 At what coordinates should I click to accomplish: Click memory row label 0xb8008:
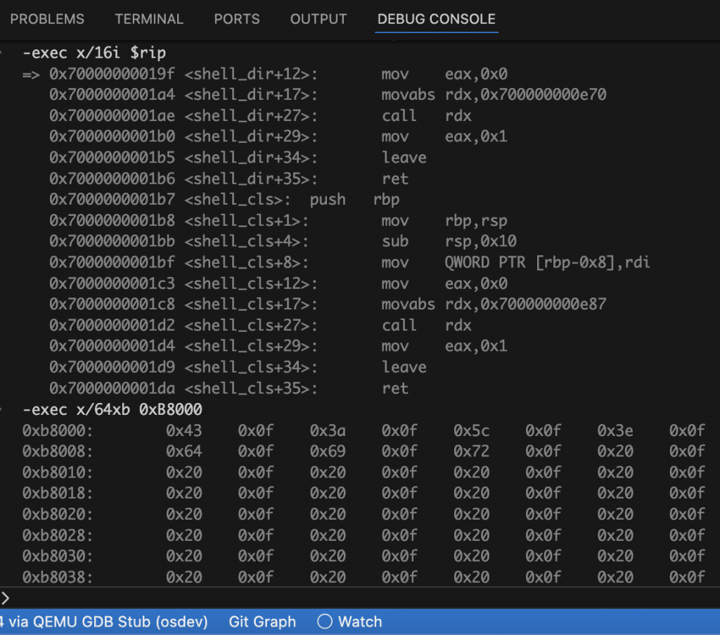58,451
